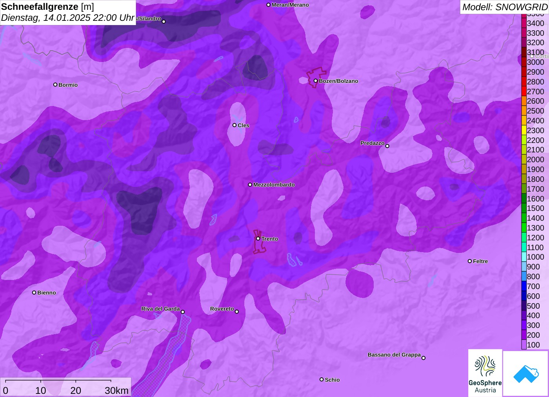Click the Trento city label

pos(270,239)
